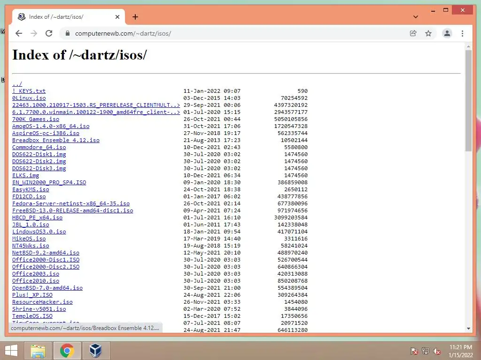Open Breadbox_Ensemble_4.12.iso link
481x360 pixels.
coord(56,140)
